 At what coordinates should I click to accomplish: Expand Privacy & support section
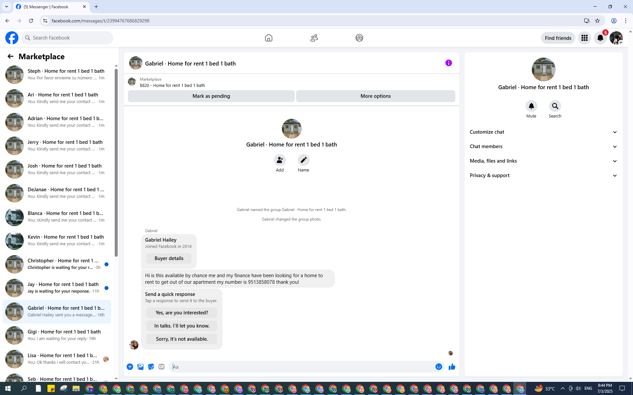point(543,175)
